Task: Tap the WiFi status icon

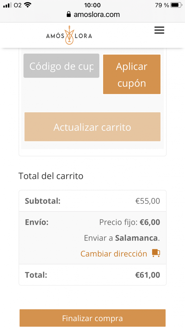Action: tap(28, 5)
